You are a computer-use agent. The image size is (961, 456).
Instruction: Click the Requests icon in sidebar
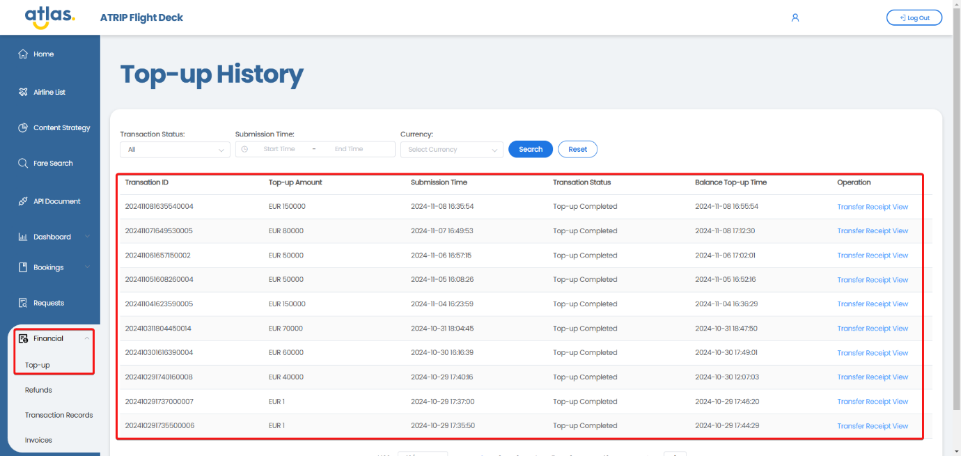point(23,303)
